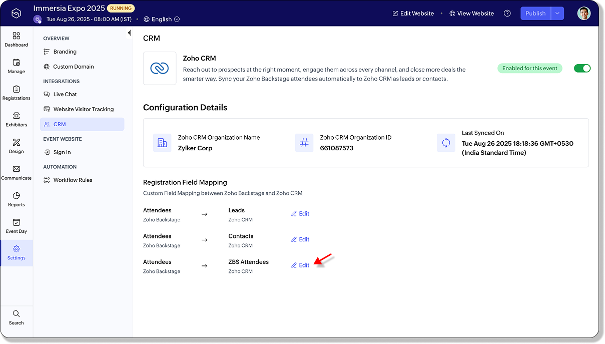Edit the ZBS Attendees field mapping
This screenshot has width=605, height=344.
coord(300,265)
